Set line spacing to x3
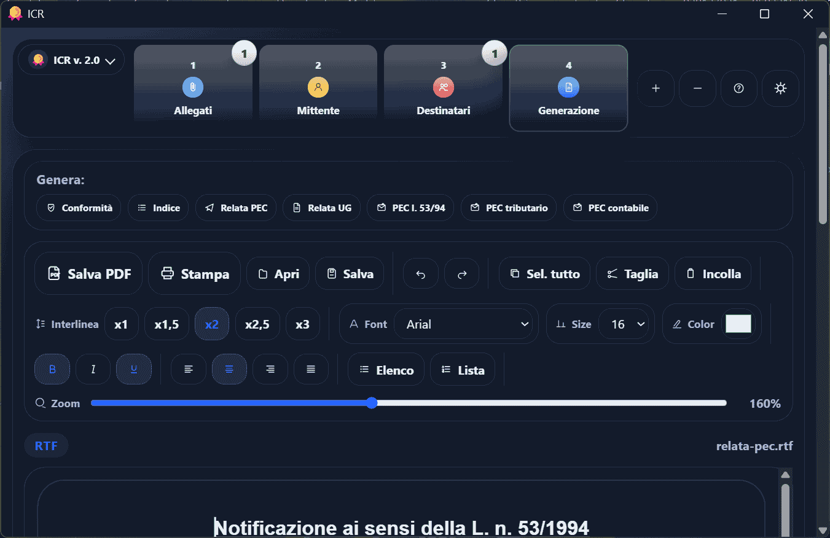This screenshot has height=538, width=830. [303, 324]
